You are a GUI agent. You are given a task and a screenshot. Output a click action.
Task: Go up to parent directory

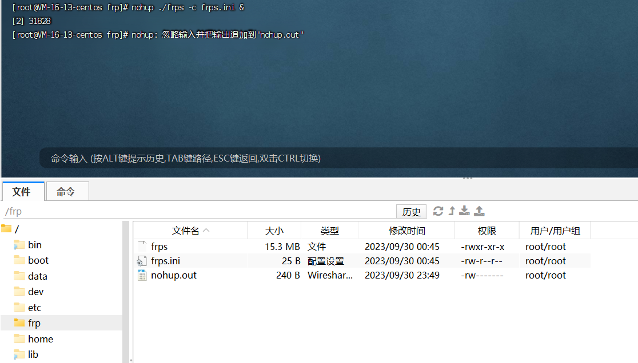click(451, 211)
